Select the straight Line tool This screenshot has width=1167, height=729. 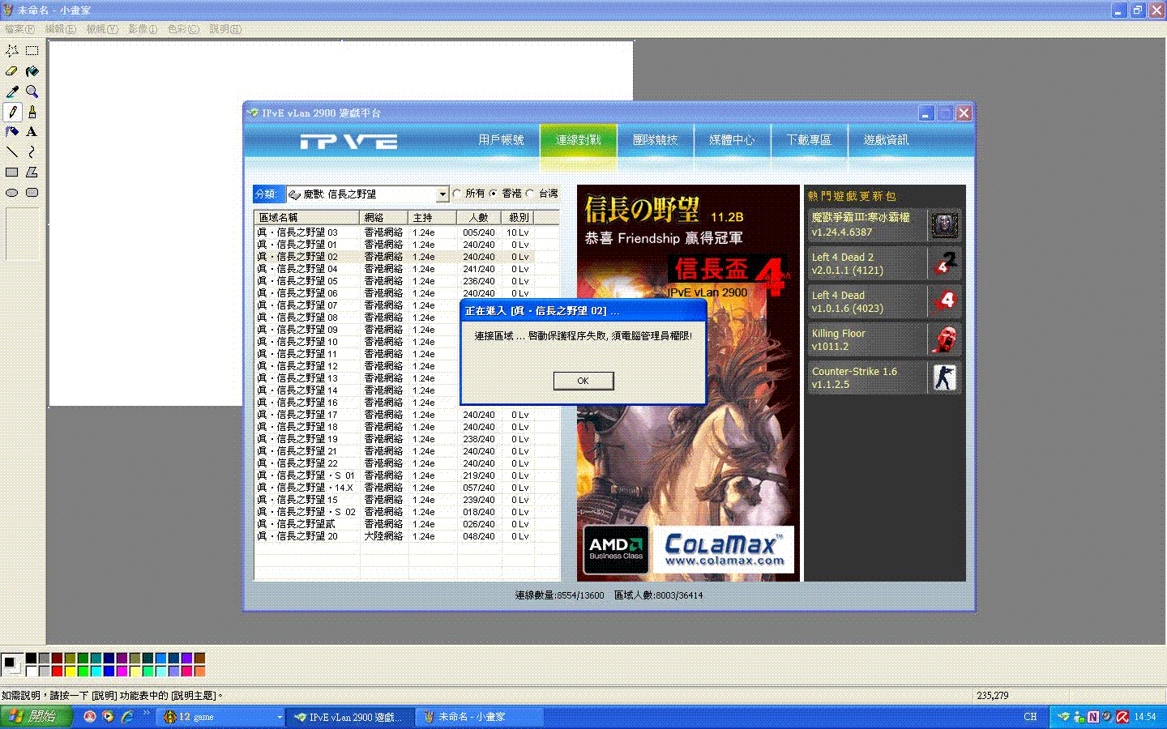(12, 152)
